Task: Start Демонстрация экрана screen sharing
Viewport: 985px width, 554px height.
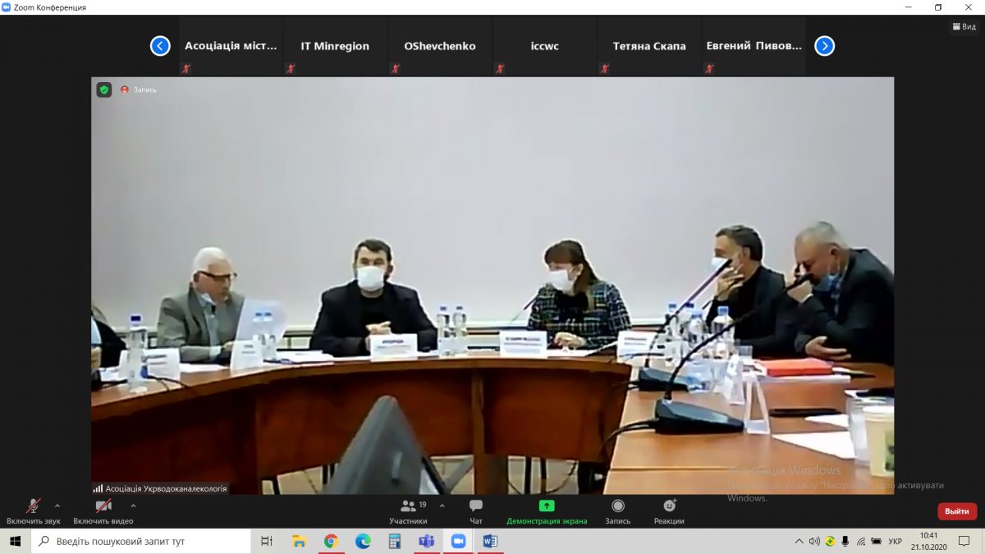Action: (x=547, y=511)
